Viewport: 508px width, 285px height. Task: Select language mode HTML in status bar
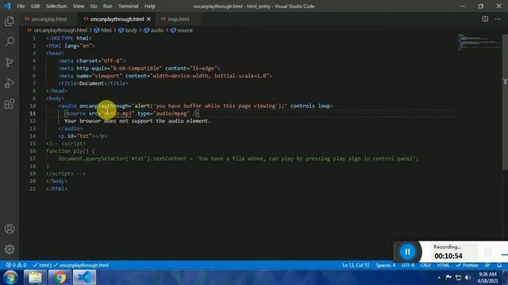pyautogui.click(x=443, y=265)
